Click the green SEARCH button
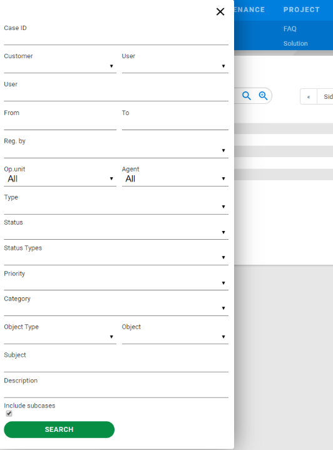This screenshot has height=450, width=333. (59, 429)
